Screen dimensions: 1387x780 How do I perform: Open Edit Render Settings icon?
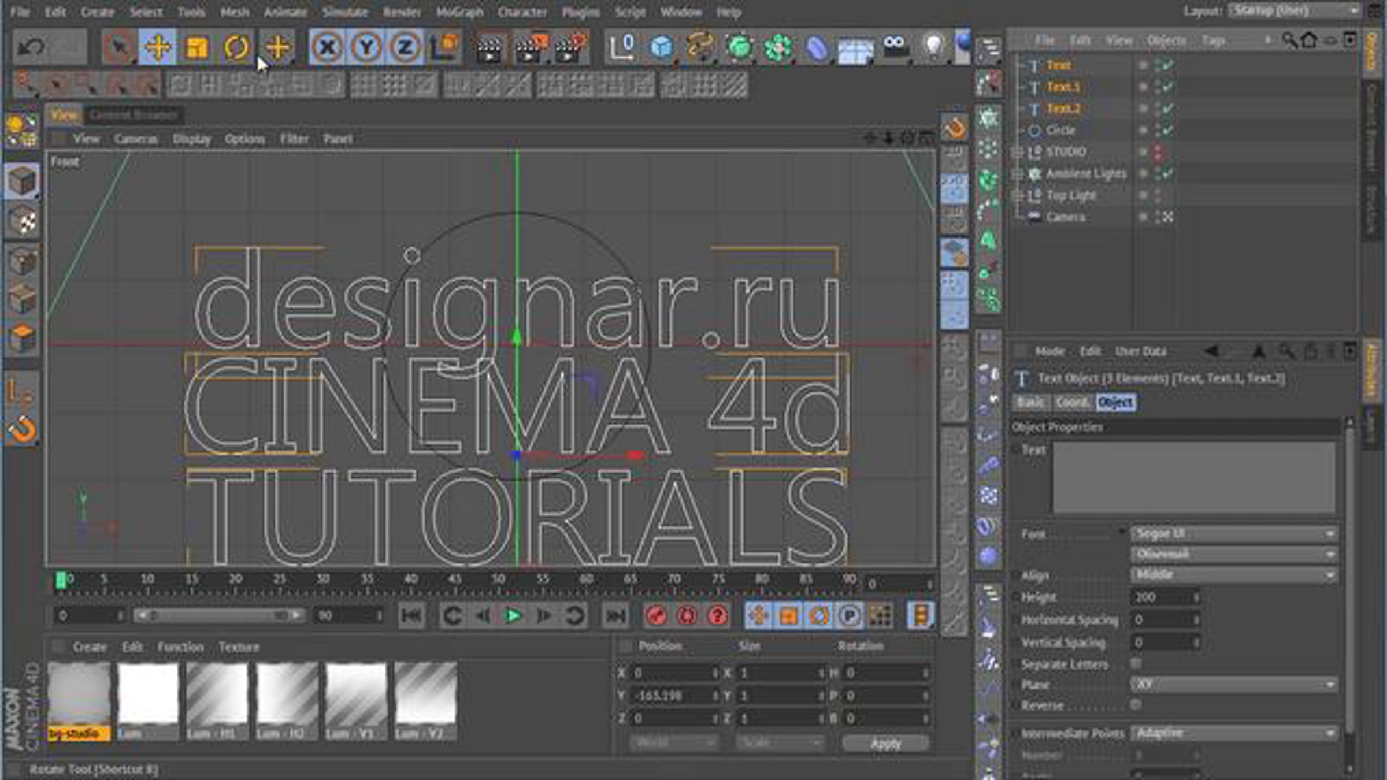(x=571, y=47)
